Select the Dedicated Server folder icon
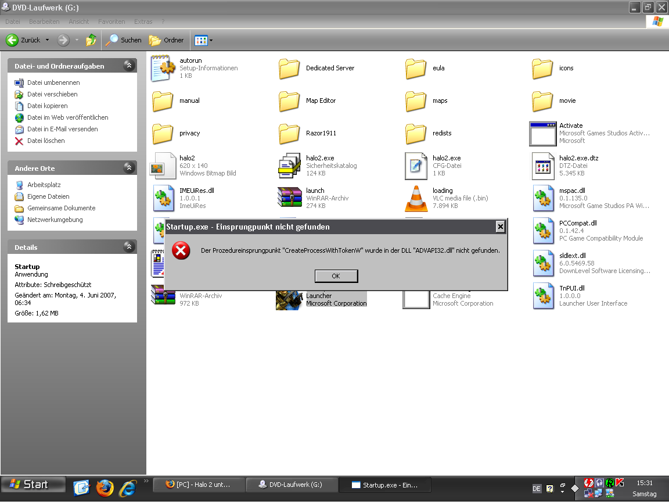The image size is (669, 502). coord(289,69)
